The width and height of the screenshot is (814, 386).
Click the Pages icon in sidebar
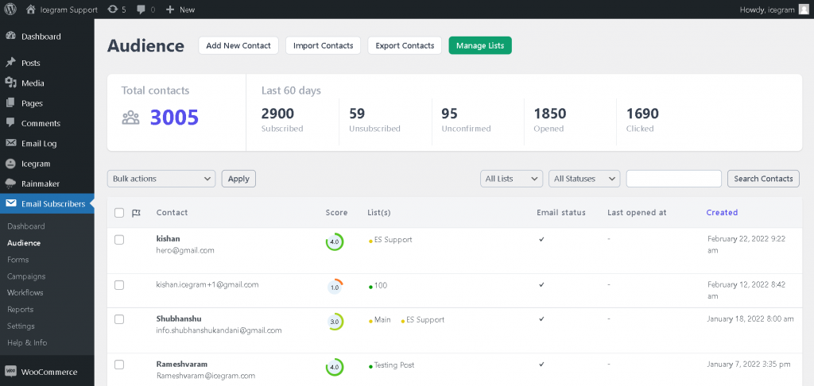(x=10, y=103)
